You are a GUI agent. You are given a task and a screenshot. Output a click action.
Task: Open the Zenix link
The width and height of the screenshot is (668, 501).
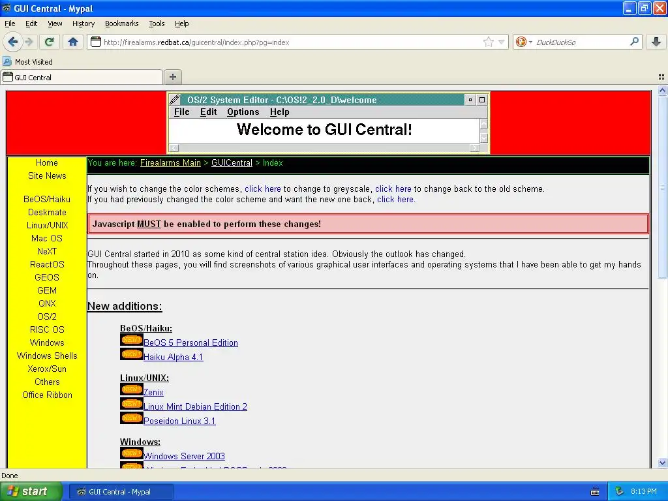pyautogui.click(x=153, y=392)
